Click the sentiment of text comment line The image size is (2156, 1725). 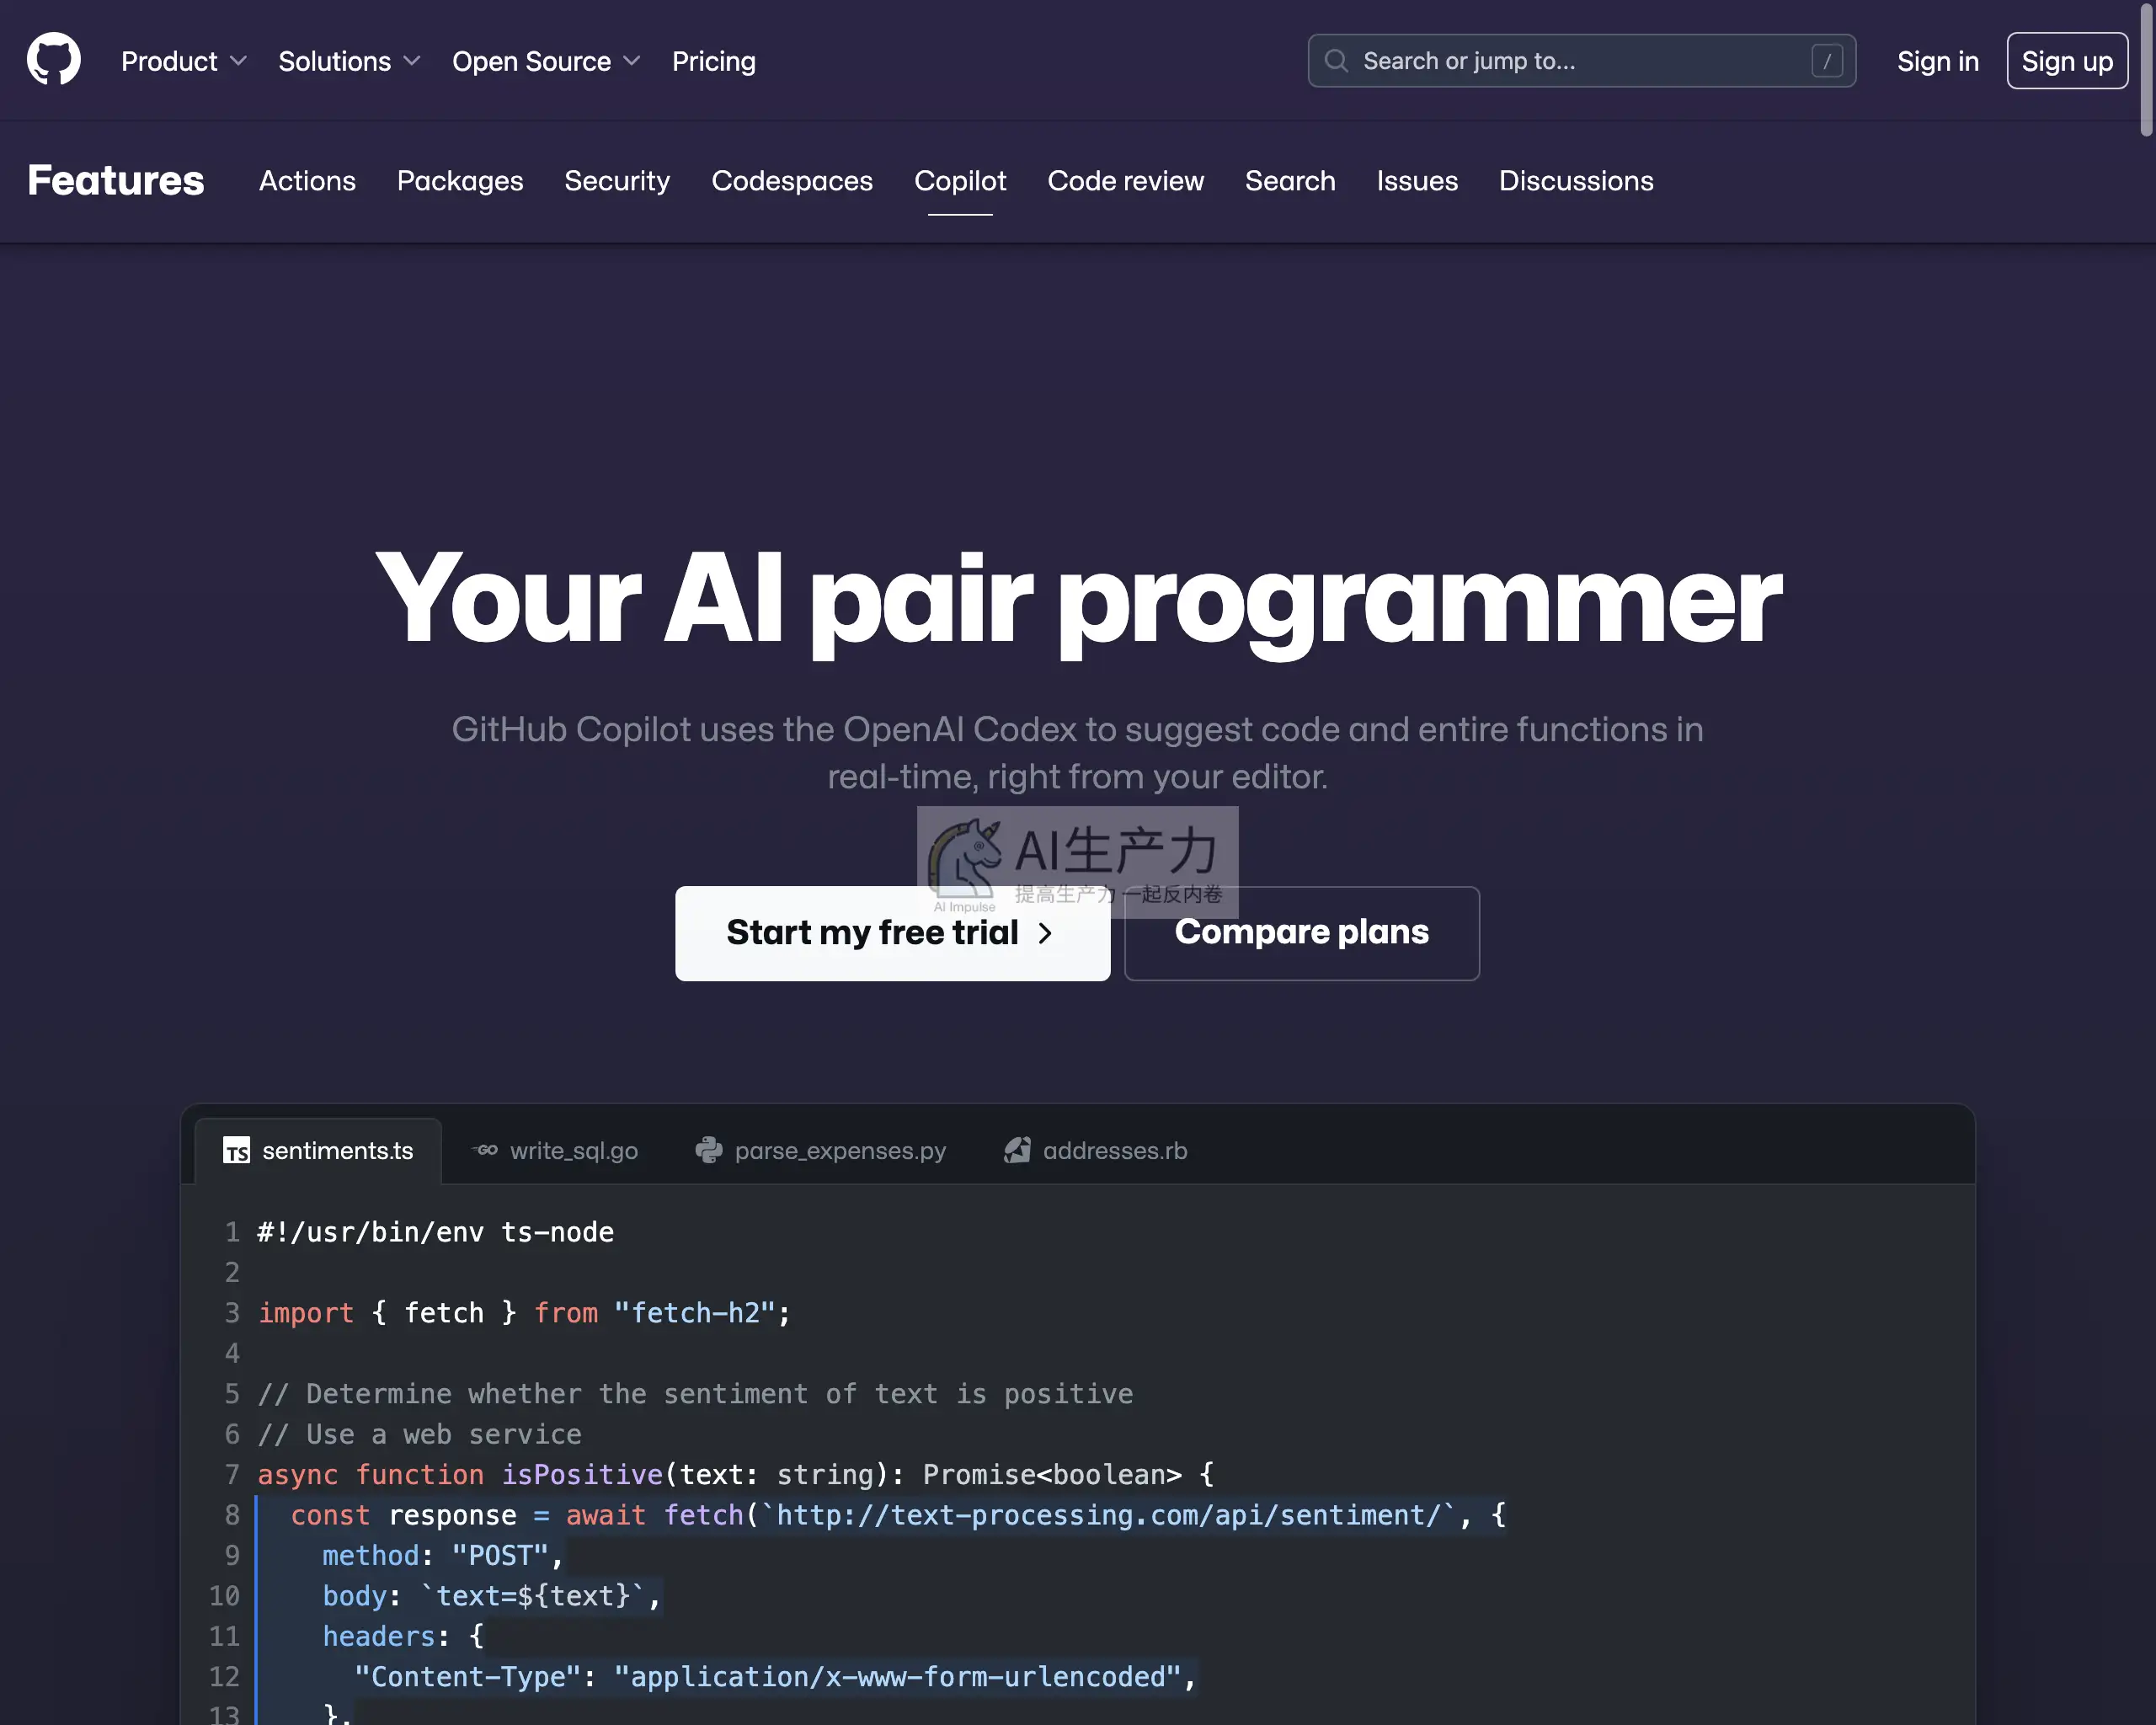[695, 1394]
